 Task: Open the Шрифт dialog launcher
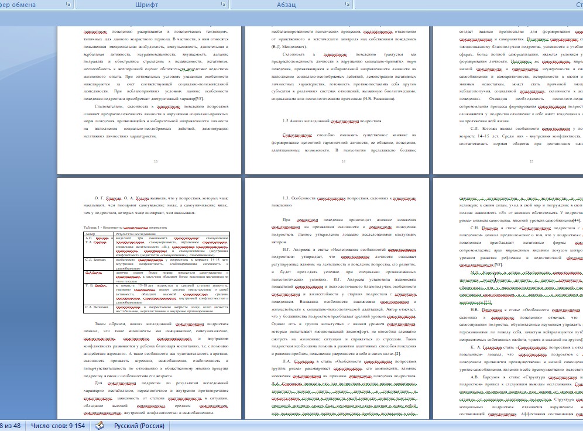[x=224, y=5]
